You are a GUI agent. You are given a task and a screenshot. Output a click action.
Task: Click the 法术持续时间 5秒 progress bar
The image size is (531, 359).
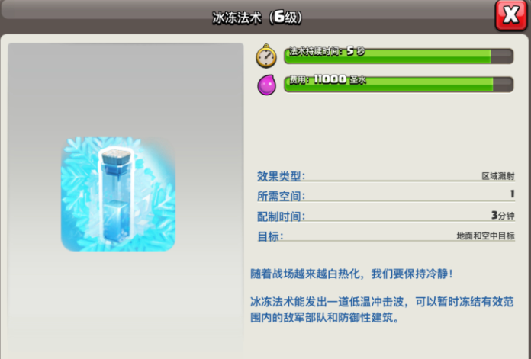pos(399,56)
